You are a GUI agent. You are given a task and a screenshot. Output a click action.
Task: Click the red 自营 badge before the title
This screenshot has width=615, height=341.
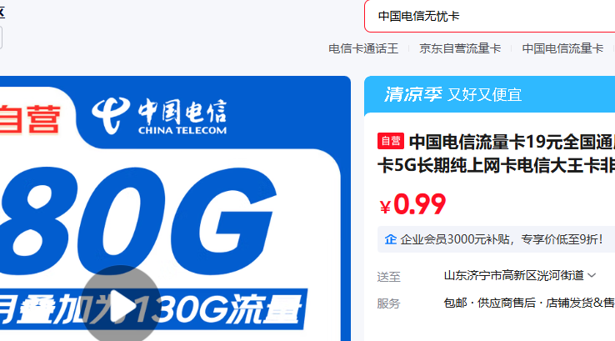click(x=391, y=141)
